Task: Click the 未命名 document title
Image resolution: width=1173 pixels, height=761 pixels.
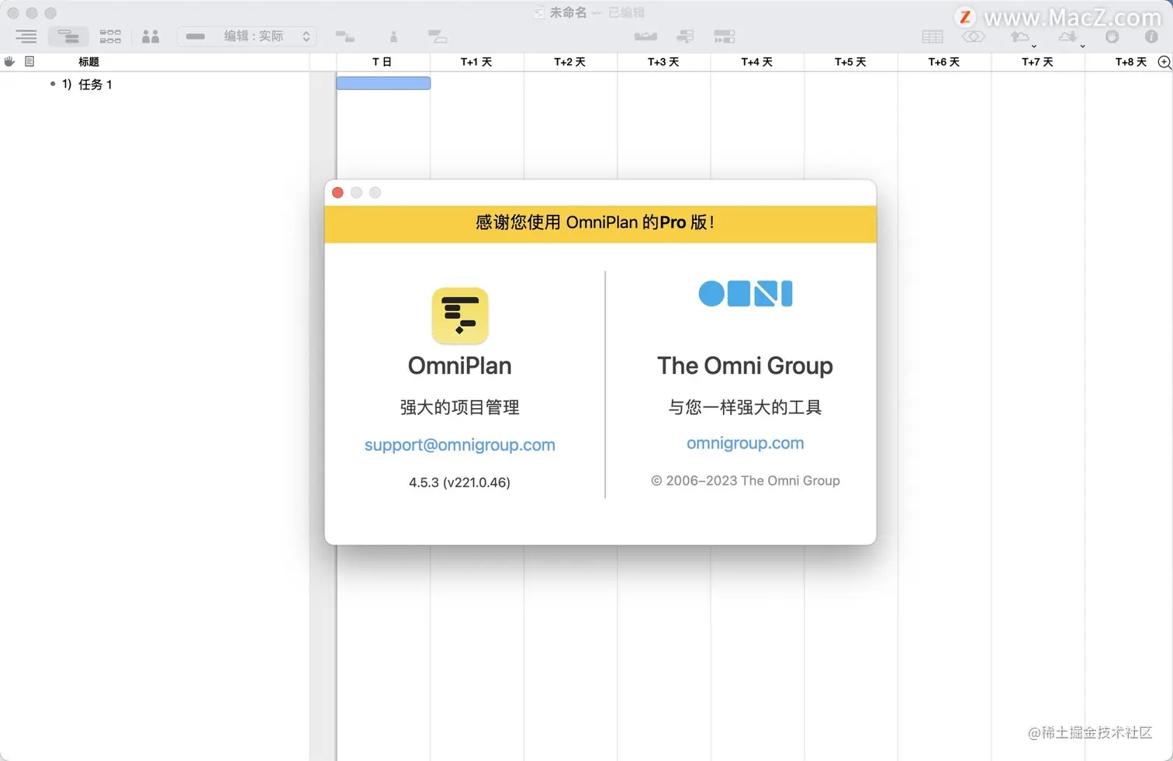Action: tap(569, 12)
